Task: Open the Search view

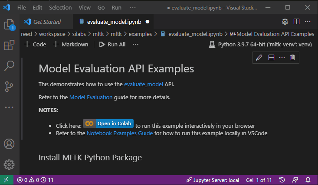Action: 9,66
